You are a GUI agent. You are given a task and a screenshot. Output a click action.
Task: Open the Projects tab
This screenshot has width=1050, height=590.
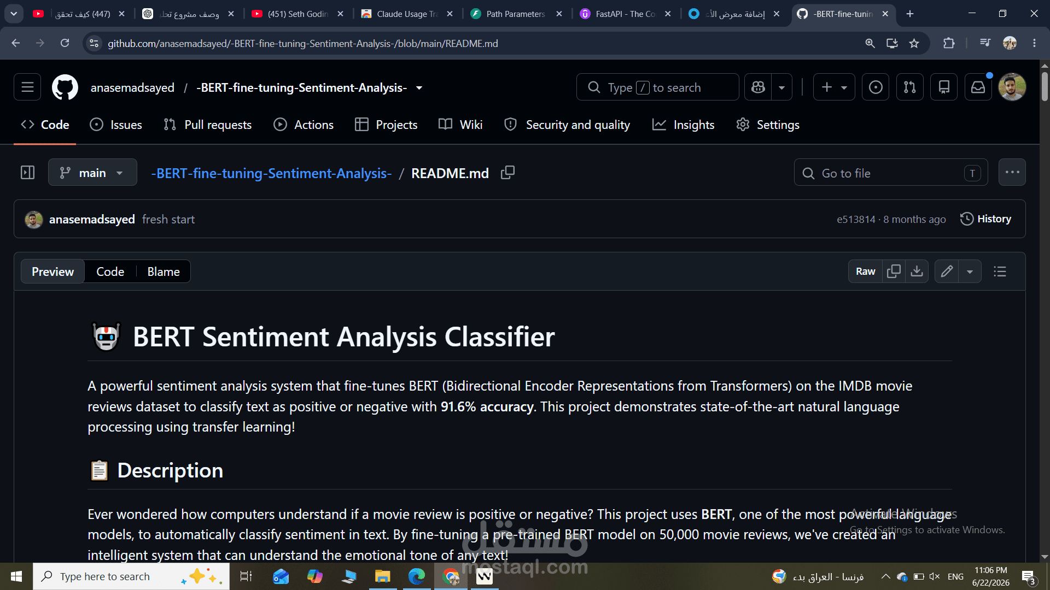click(x=386, y=125)
